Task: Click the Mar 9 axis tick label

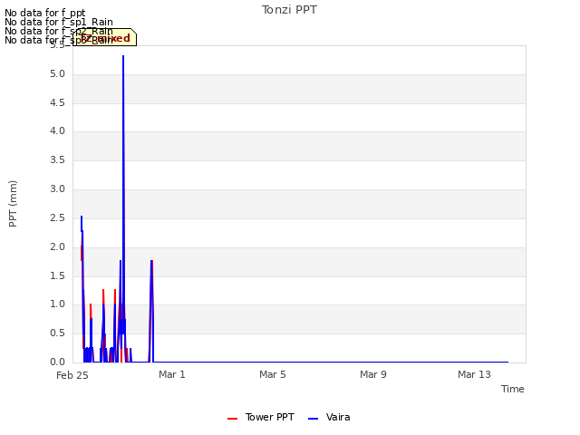Action: click(x=373, y=374)
